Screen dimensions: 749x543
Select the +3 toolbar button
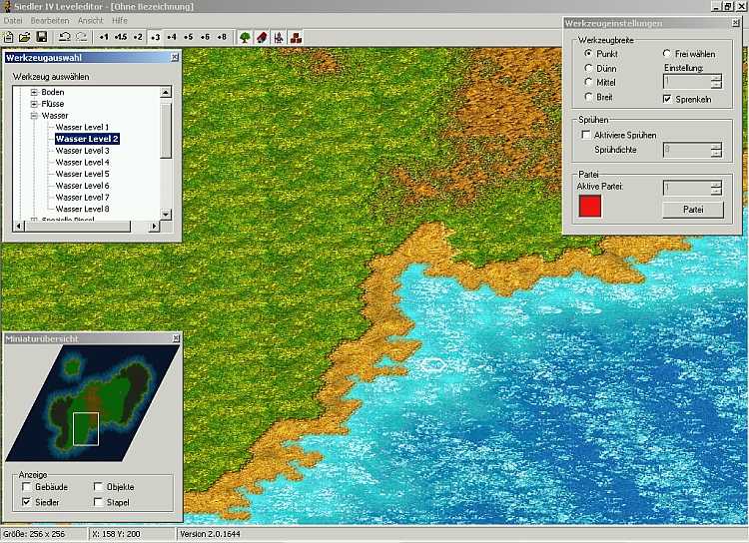point(155,37)
